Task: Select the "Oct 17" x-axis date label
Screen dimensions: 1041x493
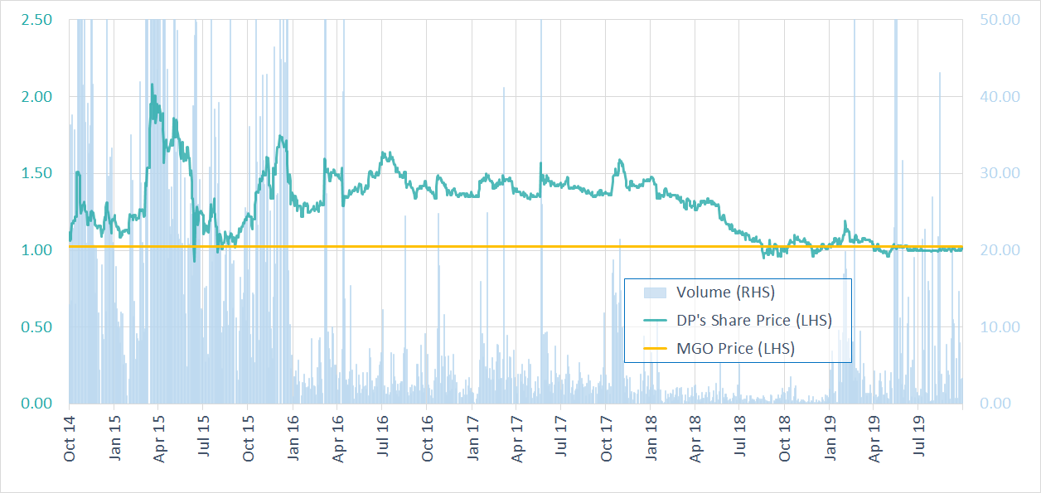Action: [608, 440]
